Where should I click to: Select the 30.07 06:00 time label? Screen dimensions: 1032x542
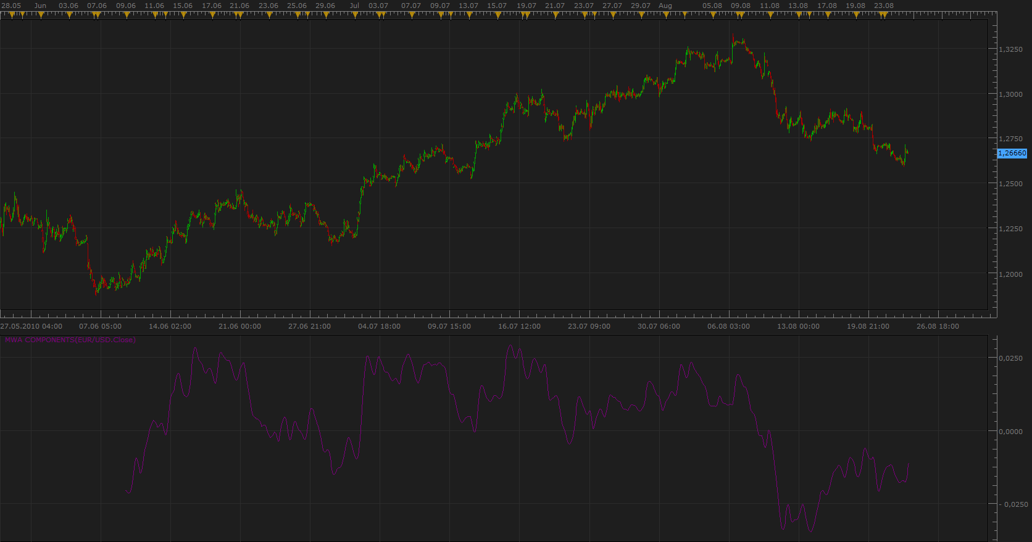pyautogui.click(x=659, y=326)
